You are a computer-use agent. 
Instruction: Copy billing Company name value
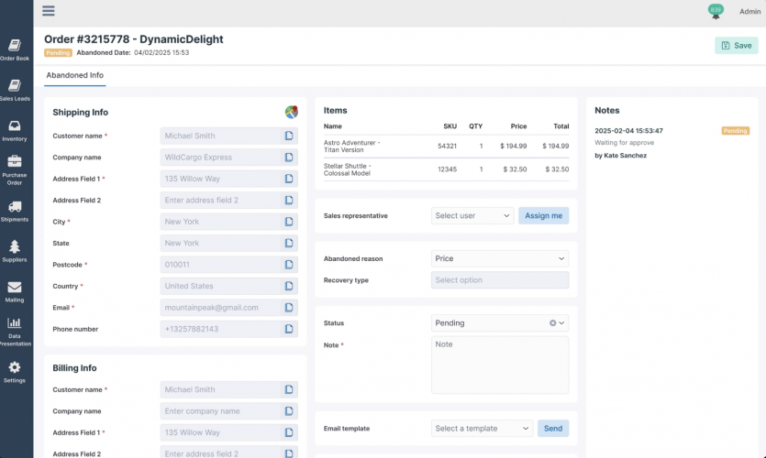[289, 410]
